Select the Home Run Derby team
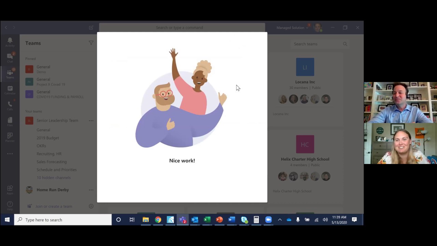This screenshot has height=246, width=437. 53,190
